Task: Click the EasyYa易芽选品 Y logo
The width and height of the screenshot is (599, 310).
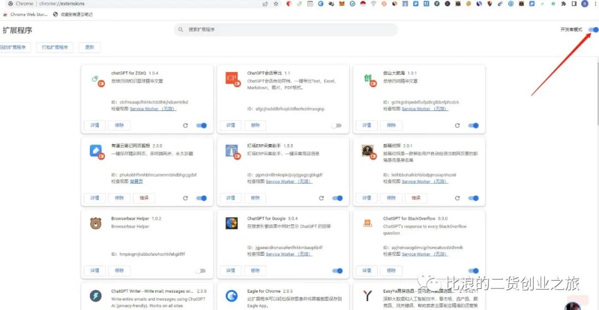Action: tap(368, 296)
